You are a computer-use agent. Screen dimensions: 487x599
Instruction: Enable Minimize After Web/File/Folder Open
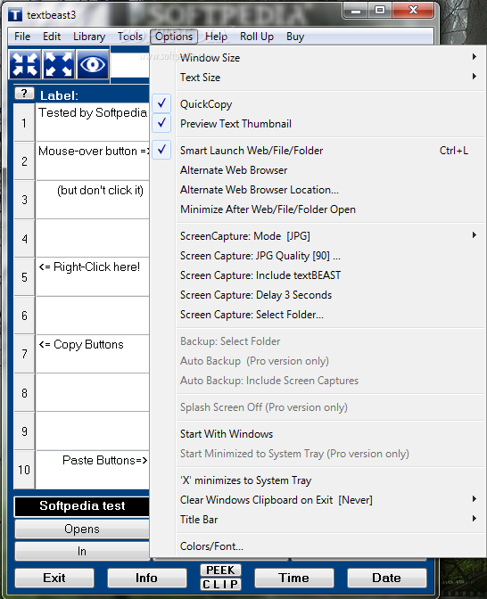tap(318, 209)
